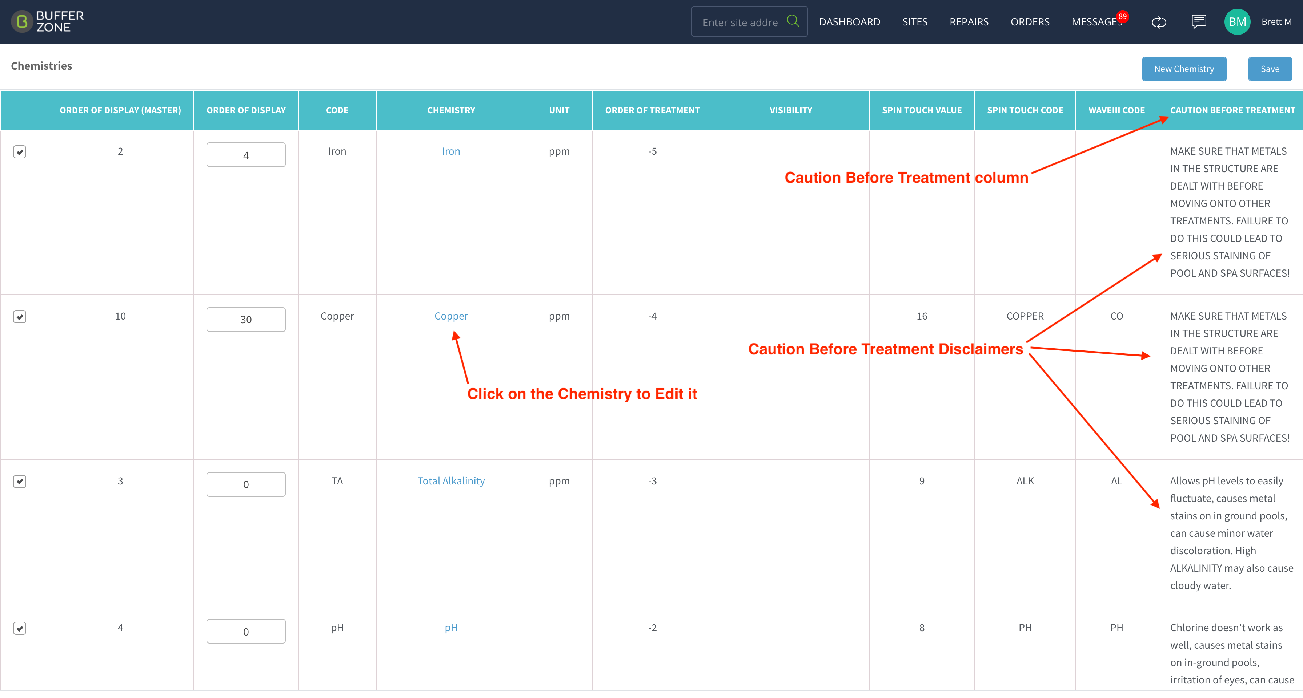This screenshot has height=698, width=1303.
Task: Toggle the pH row checkbox
Action: click(x=20, y=628)
